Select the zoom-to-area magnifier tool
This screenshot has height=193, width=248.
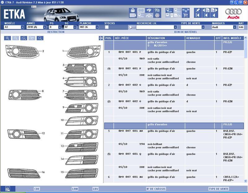point(24,38)
